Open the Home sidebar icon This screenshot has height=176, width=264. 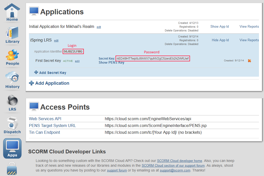(x=12, y=12)
